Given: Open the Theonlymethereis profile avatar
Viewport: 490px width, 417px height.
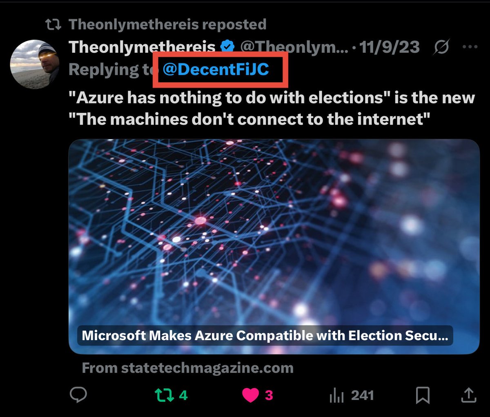Looking at the screenshot, I should pyautogui.click(x=35, y=64).
